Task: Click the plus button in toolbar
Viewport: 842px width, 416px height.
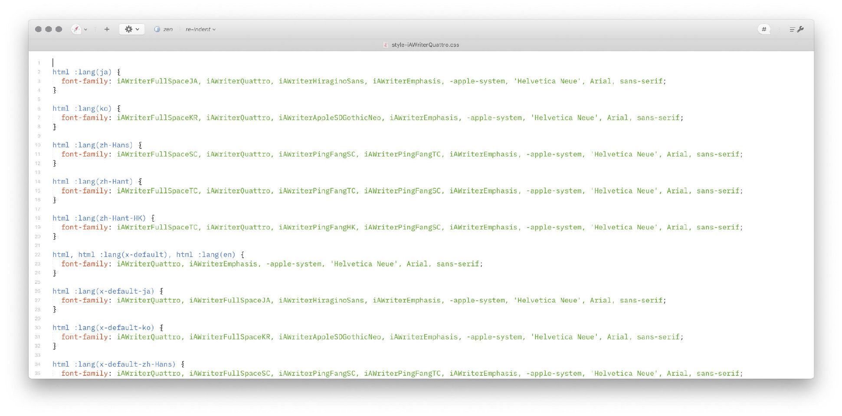Action: (x=107, y=29)
